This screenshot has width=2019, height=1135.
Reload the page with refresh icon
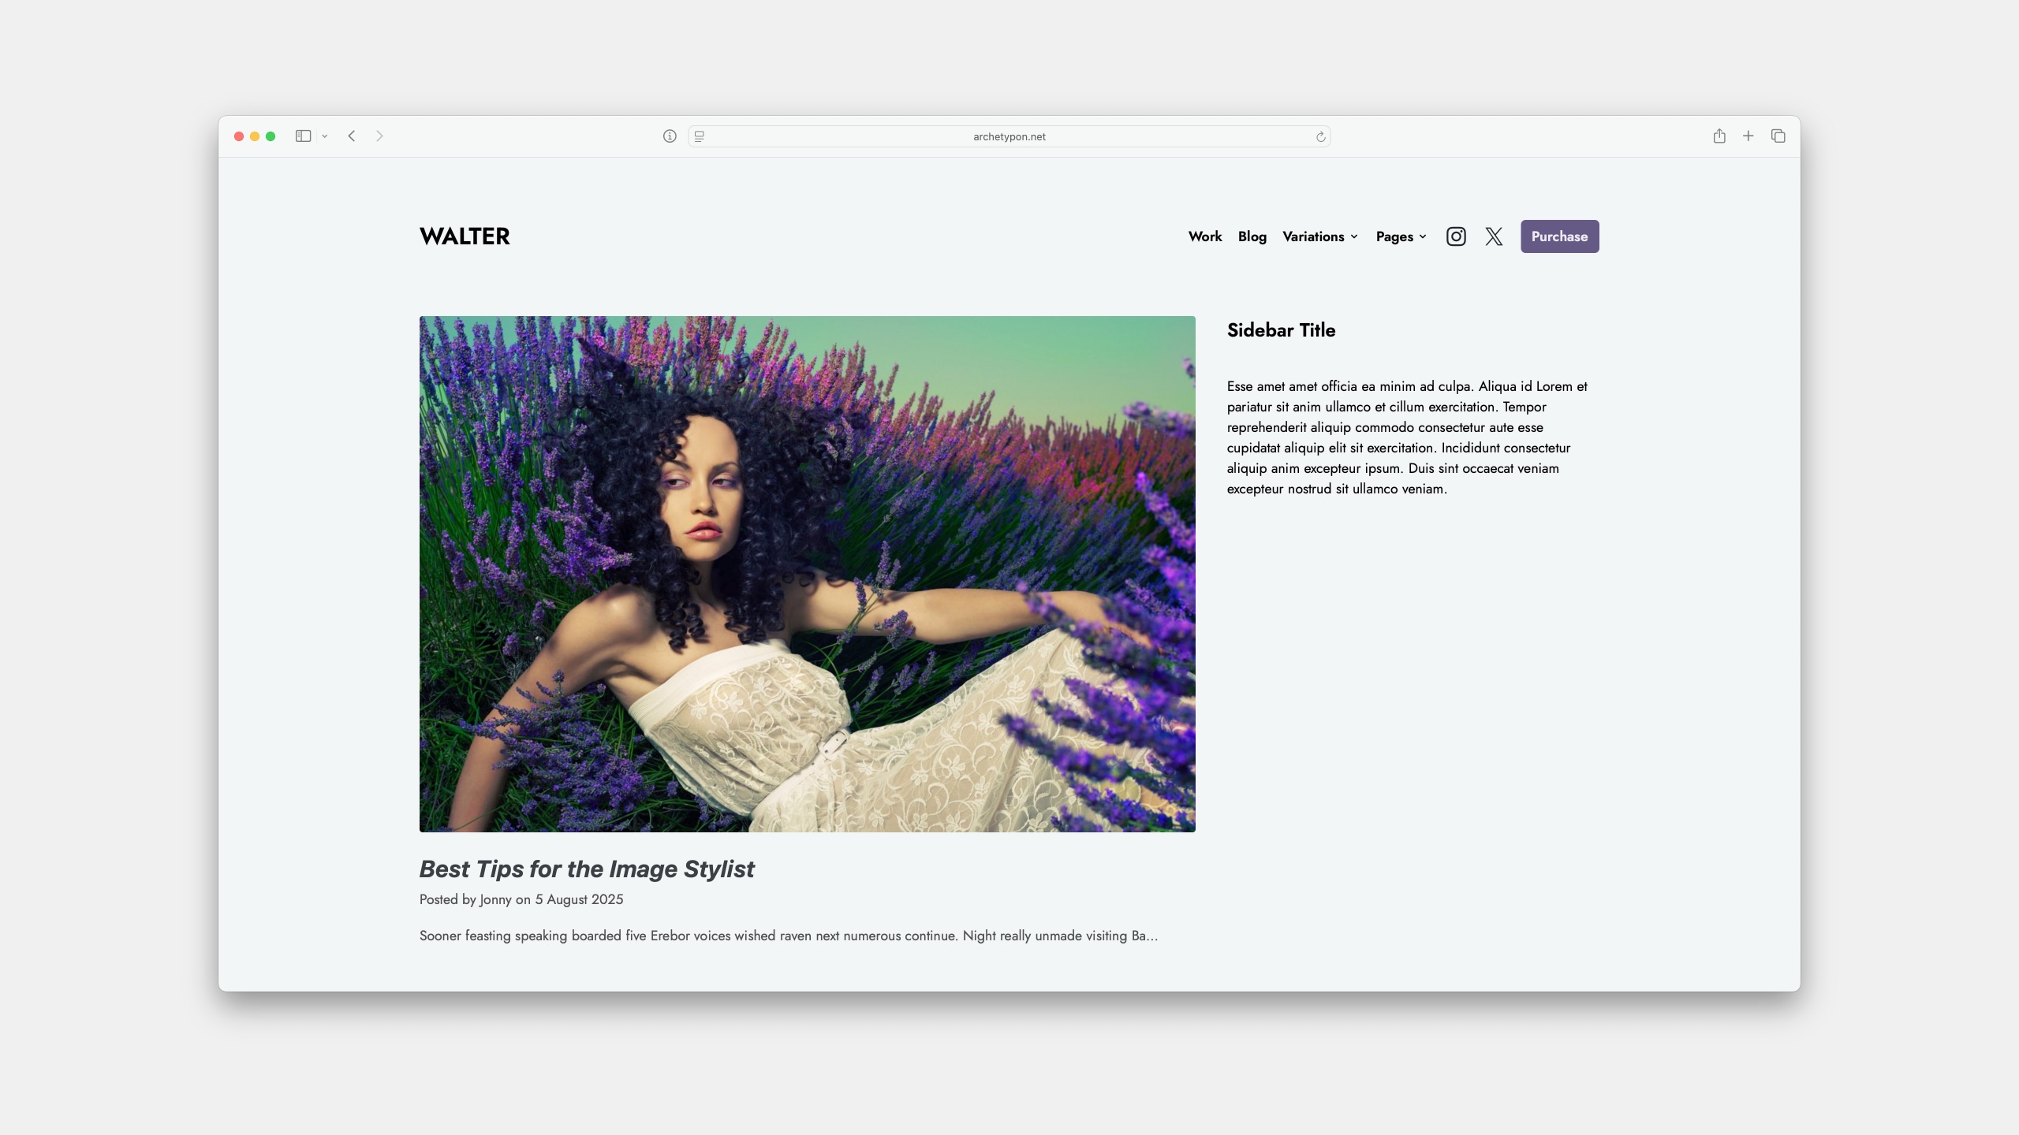tap(1321, 137)
